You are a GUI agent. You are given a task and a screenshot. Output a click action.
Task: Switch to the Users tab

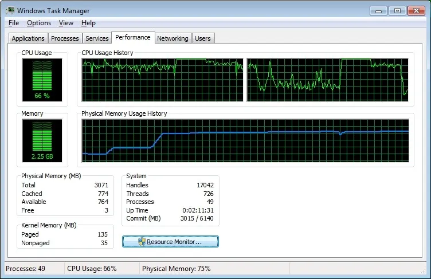pos(203,38)
